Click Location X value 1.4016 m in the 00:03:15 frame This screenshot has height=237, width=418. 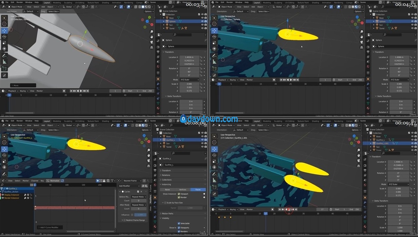189,57
